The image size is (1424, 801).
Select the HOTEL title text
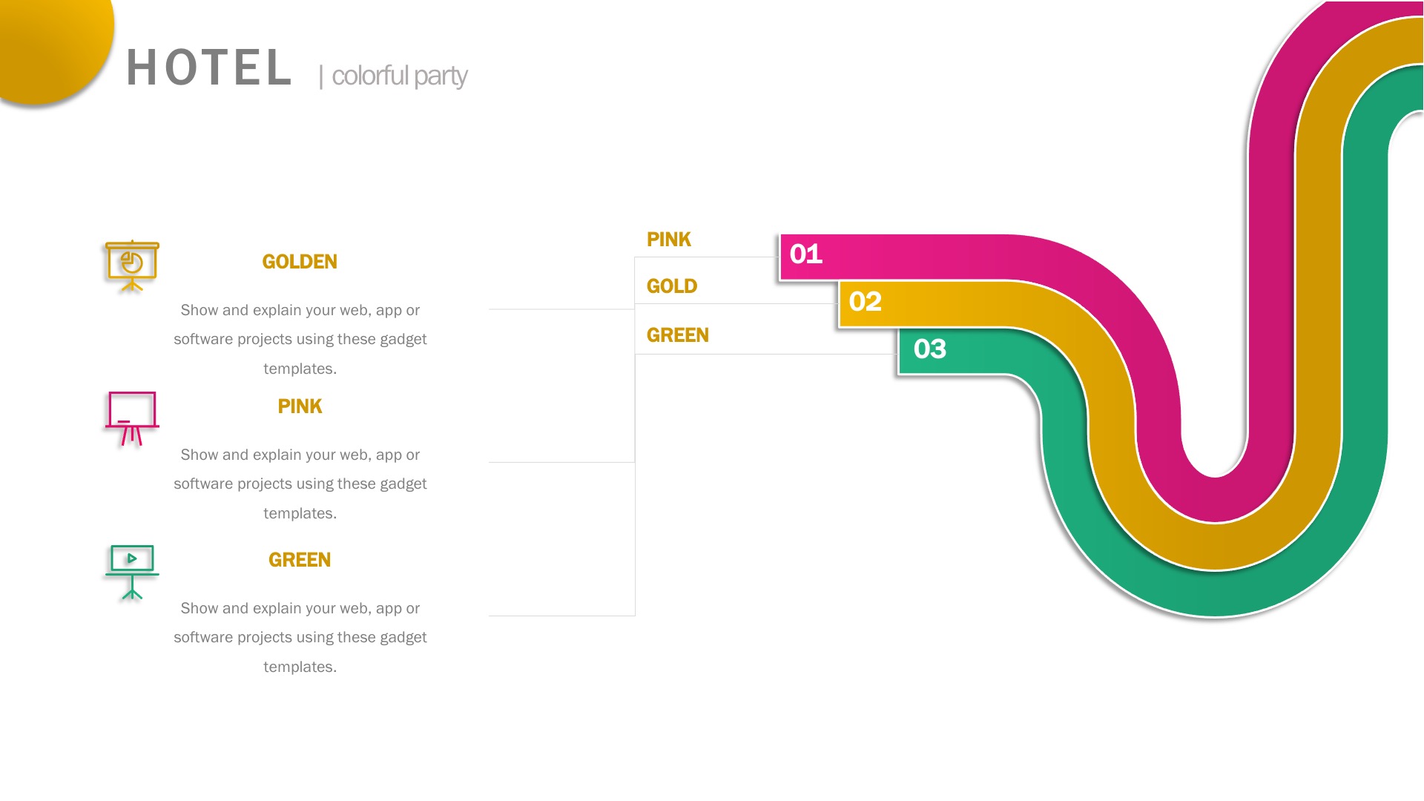(210, 68)
